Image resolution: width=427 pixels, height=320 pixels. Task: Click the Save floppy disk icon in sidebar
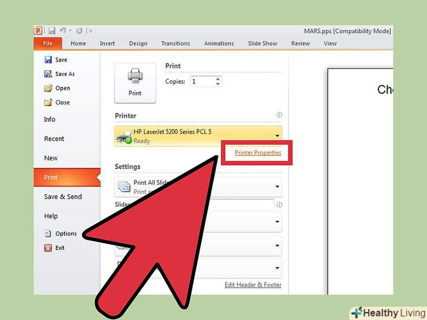[48, 60]
